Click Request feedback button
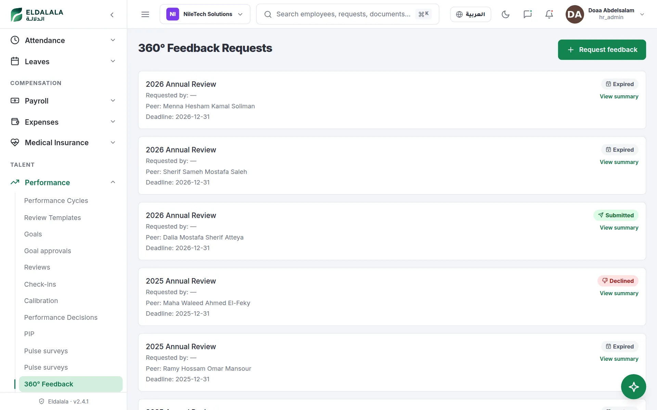 point(602,50)
